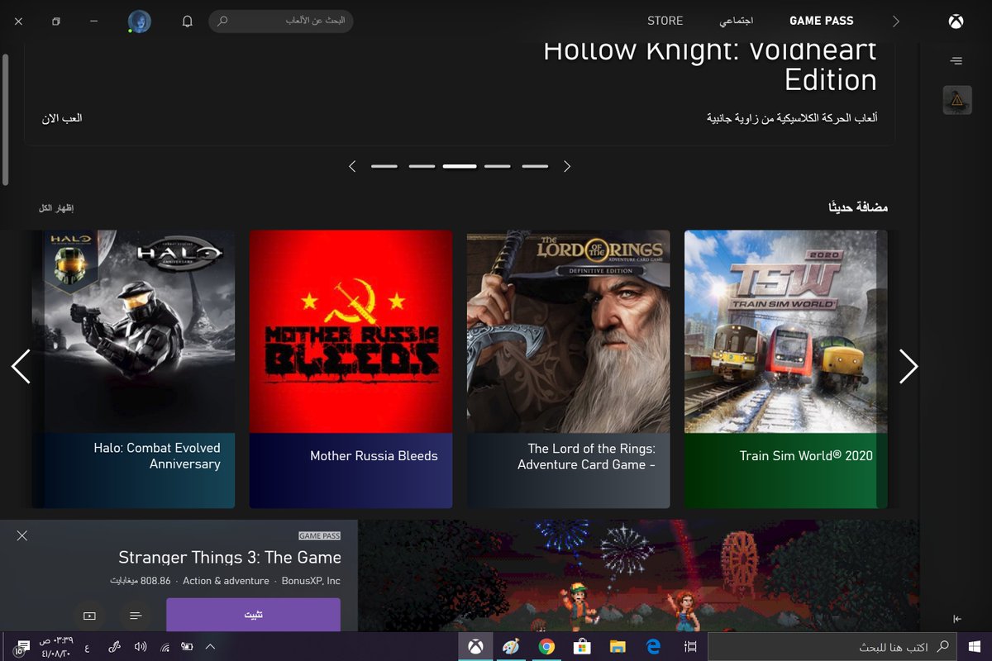Select the fourth carousel indicator dash
Viewport: 992px width, 661px height.
tap(498, 166)
